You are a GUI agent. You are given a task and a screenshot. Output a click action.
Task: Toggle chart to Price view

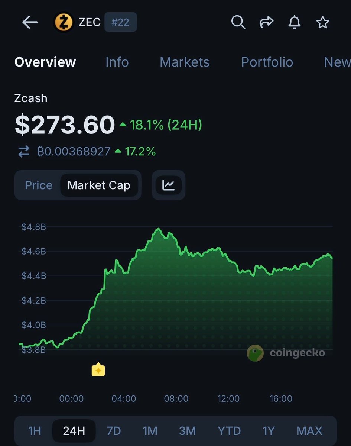39,185
